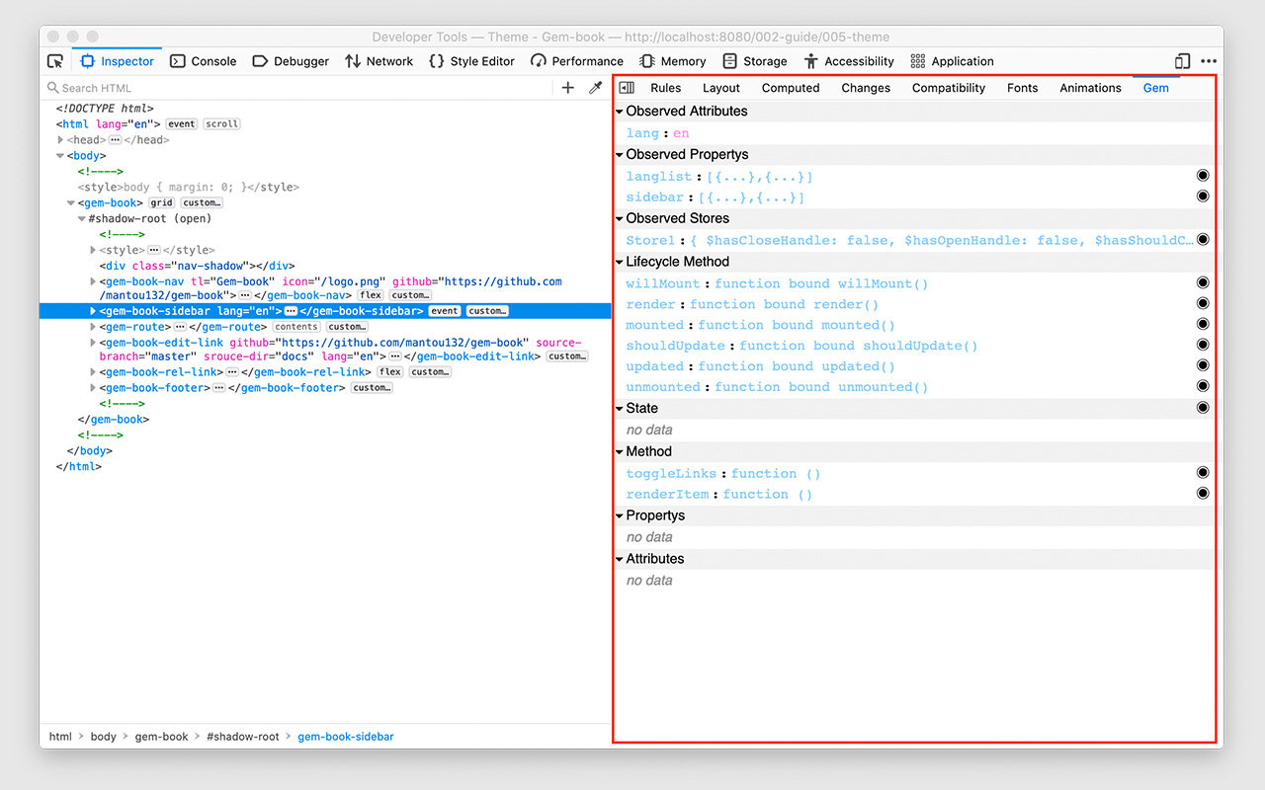The height and width of the screenshot is (790, 1265).
Task: Click the inspect circle for Store1
Action: pos(1203,239)
